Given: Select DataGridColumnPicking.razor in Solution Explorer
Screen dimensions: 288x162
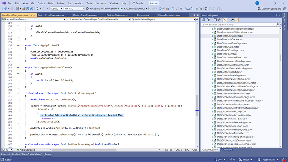Looking at the screenshot, I should (232, 111).
